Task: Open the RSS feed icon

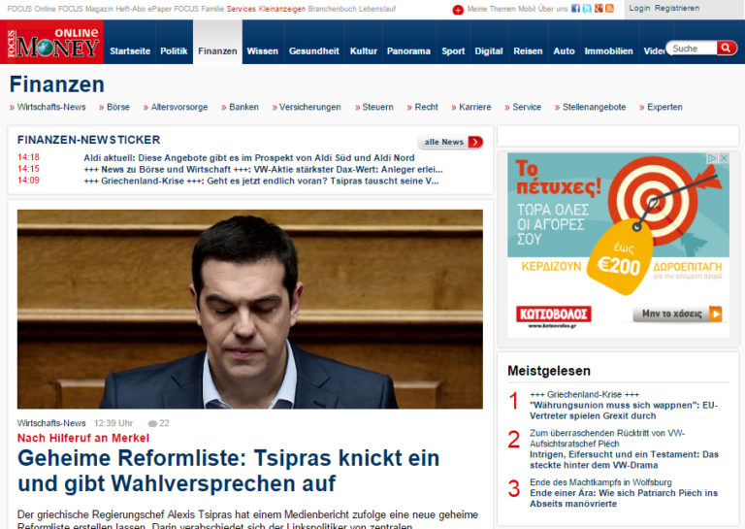Action: (x=610, y=9)
